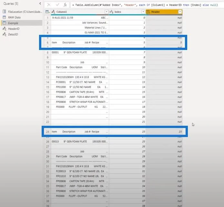Select Index value 12

(127, 77)
